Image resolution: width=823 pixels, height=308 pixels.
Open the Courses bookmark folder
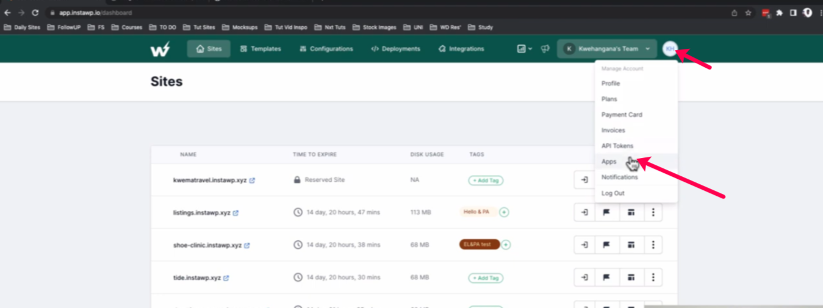126,27
